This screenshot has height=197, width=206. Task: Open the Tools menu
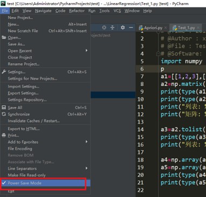[105, 11]
